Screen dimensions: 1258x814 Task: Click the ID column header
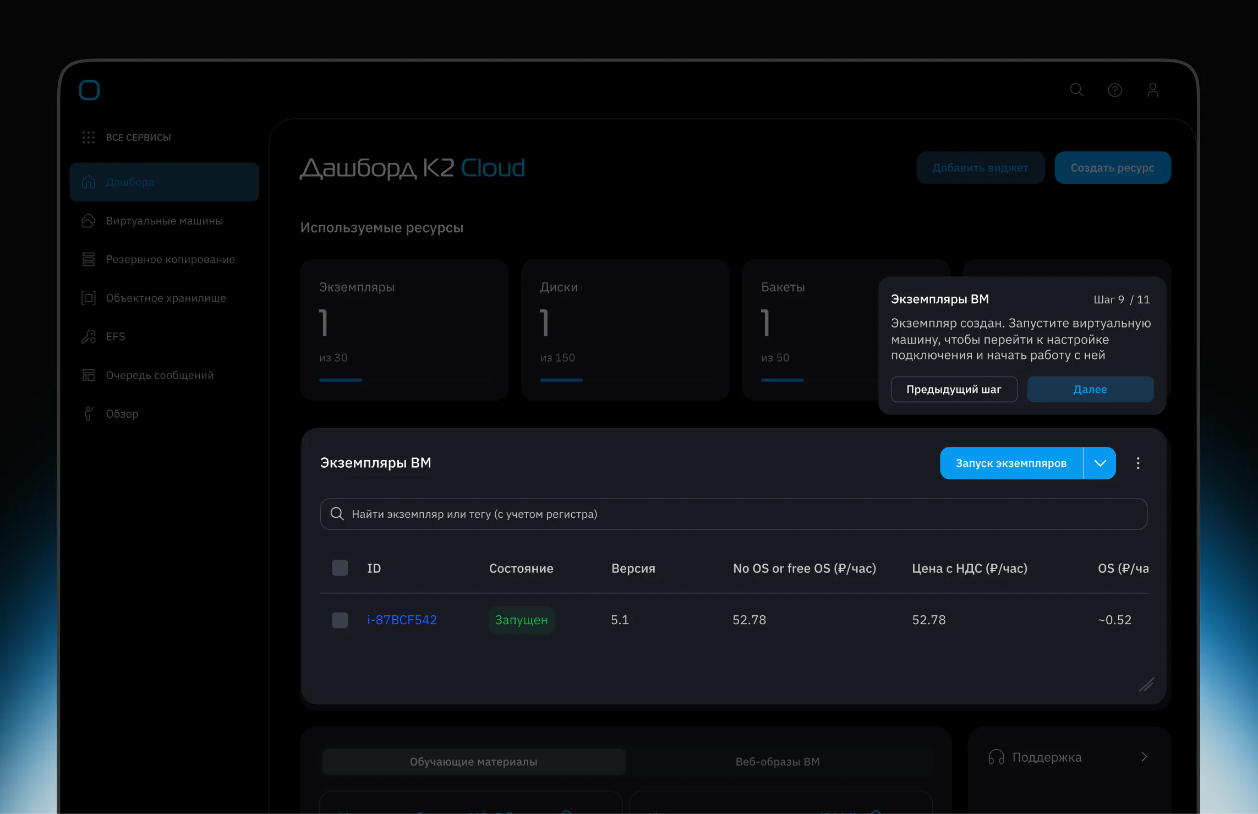click(374, 568)
